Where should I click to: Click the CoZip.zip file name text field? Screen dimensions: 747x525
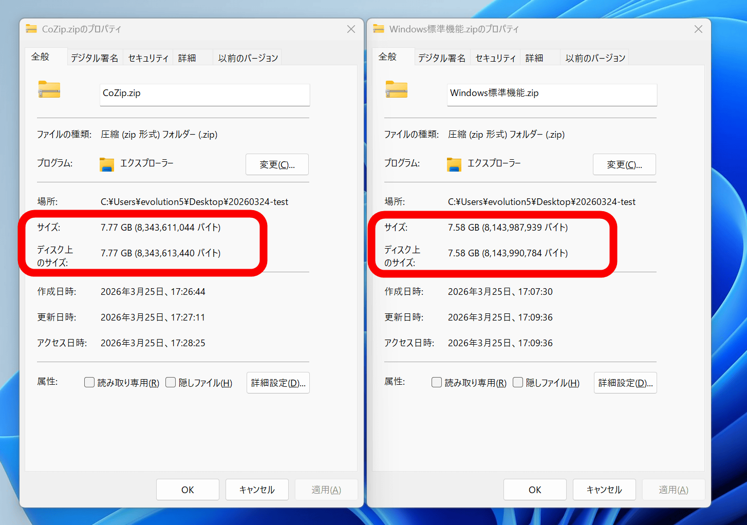tap(204, 93)
